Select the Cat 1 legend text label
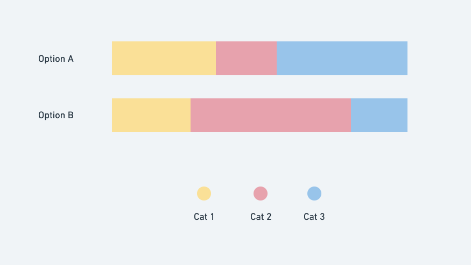The image size is (471, 265). point(204,217)
